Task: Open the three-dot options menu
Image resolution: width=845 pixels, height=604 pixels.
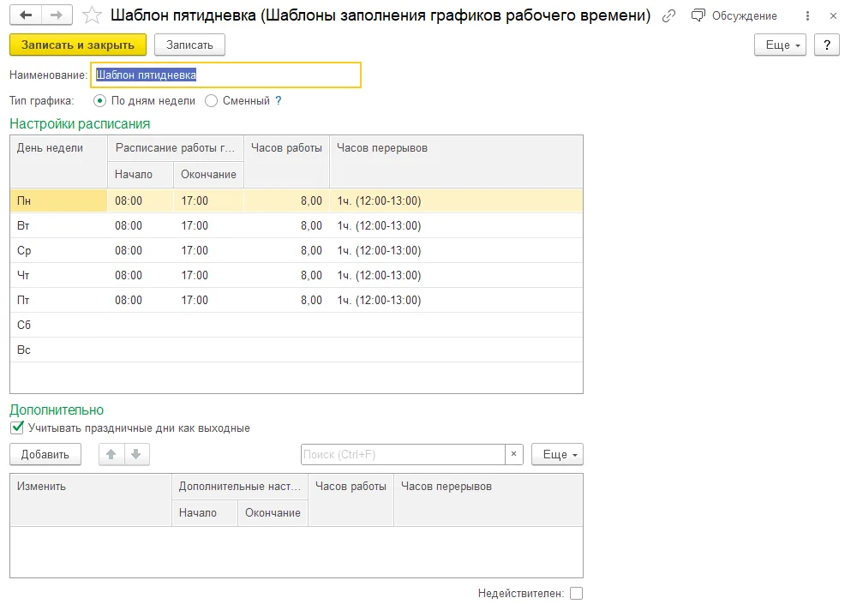Action: [x=807, y=15]
